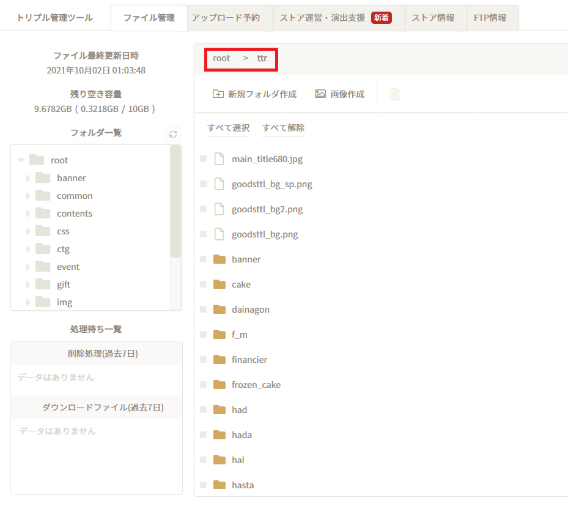The image size is (568, 506).
Task: Check the cake folder checkbox
Action: pyautogui.click(x=203, y=284)
